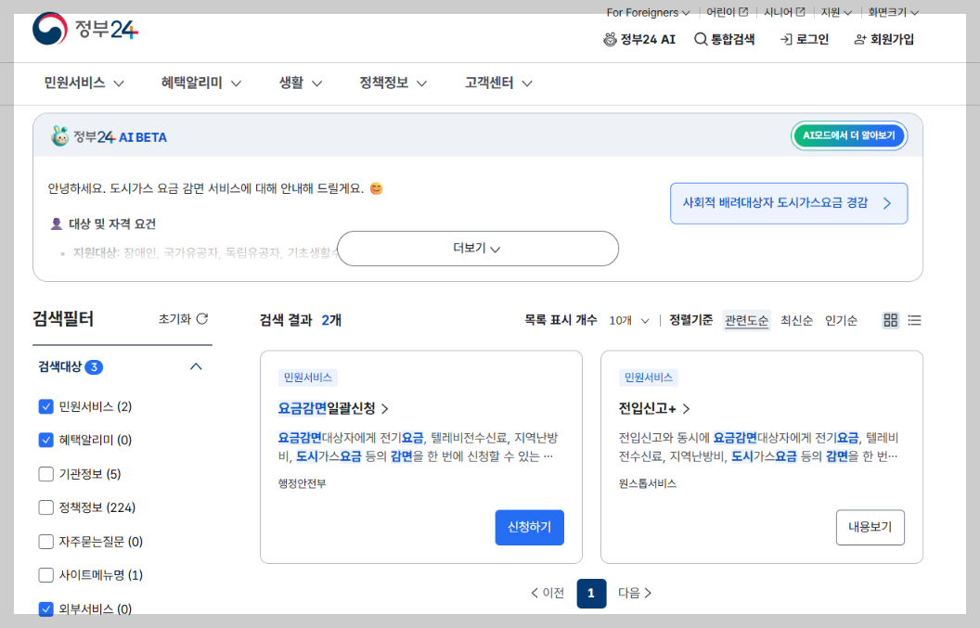Check the 정책정보 (224) checkbox
Screen dimensions: 980x628
click(45, 507)
